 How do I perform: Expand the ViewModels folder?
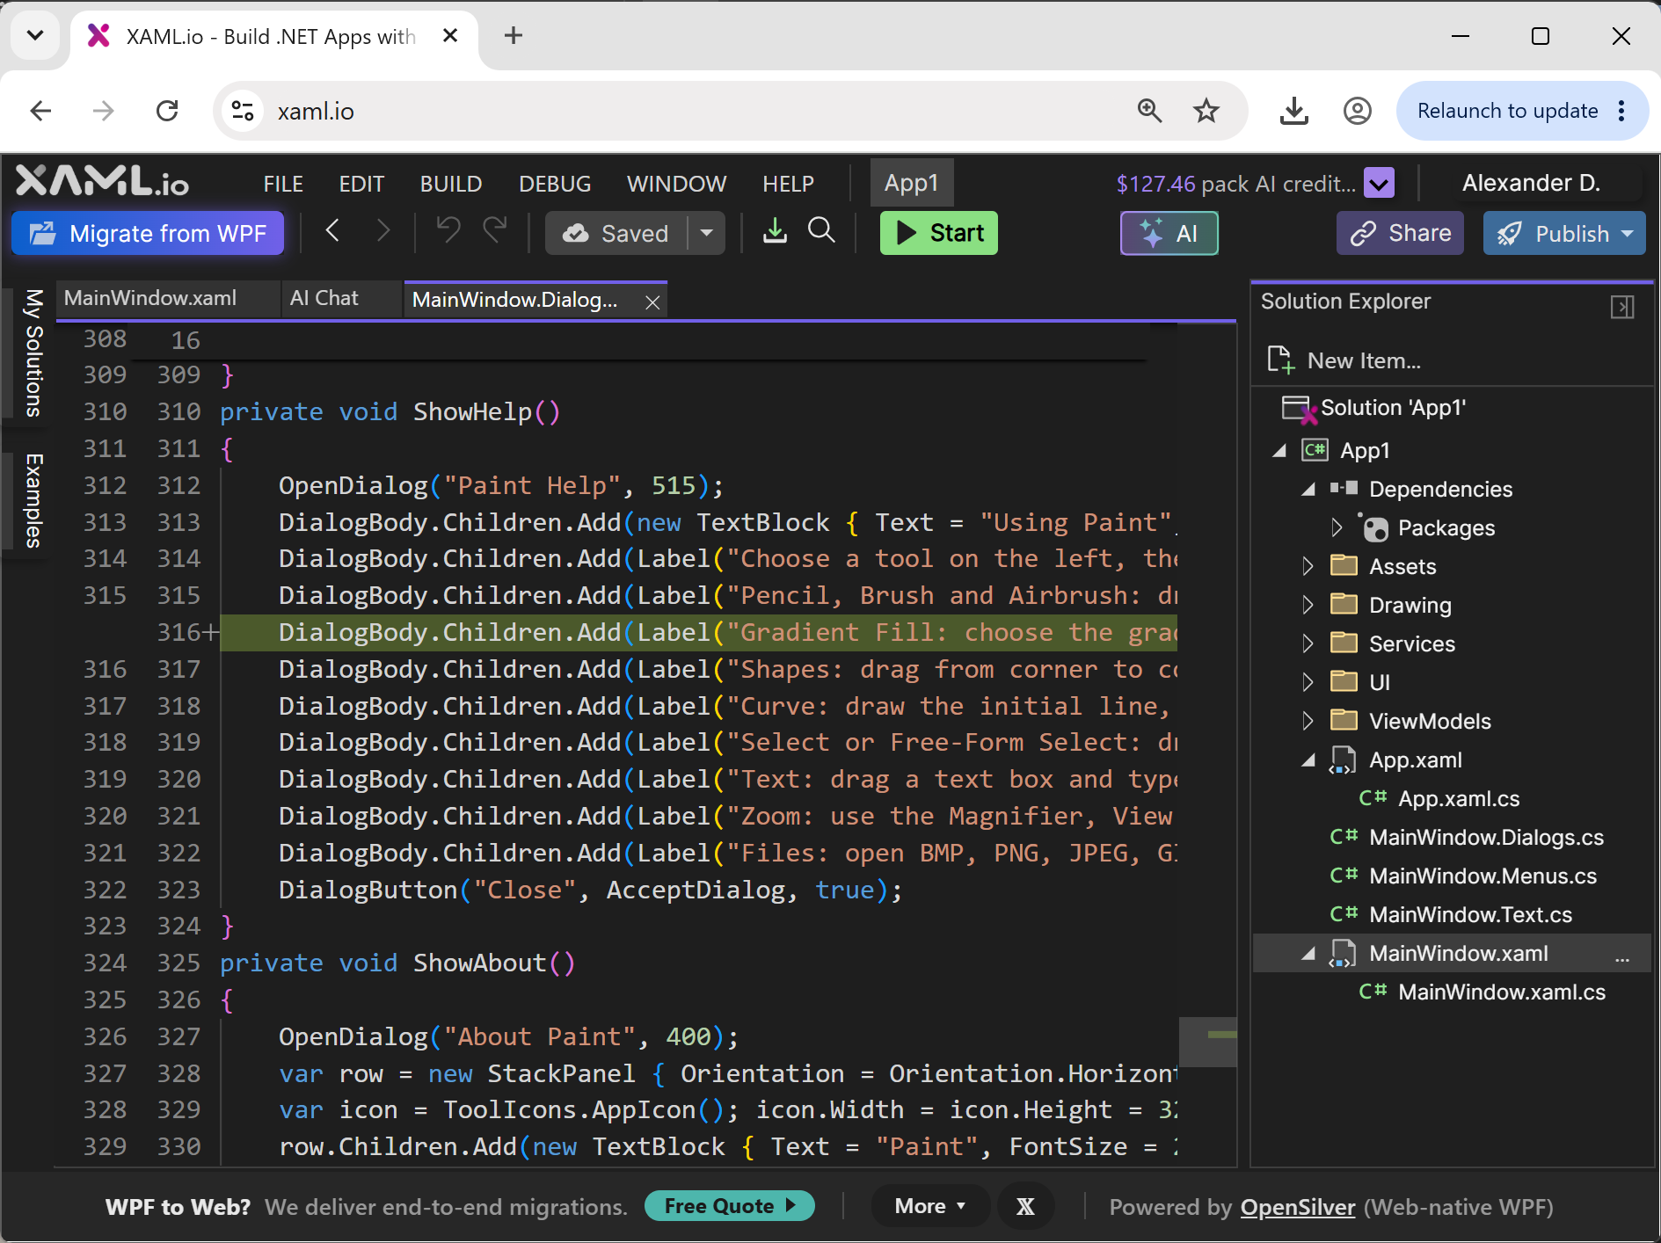pyautogui.click(x=1308, y=721)
